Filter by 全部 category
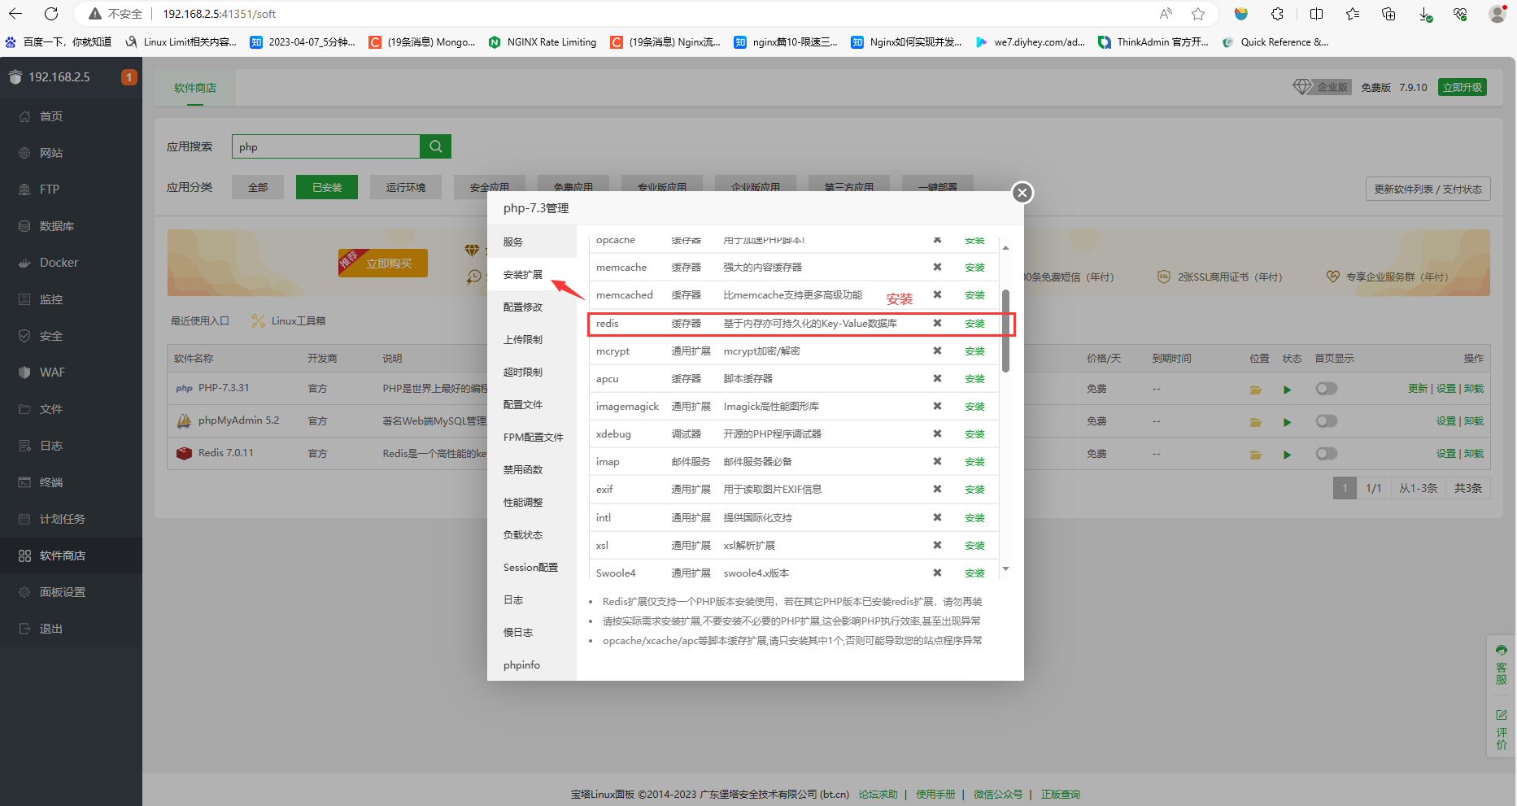 [x=258, y=187]
